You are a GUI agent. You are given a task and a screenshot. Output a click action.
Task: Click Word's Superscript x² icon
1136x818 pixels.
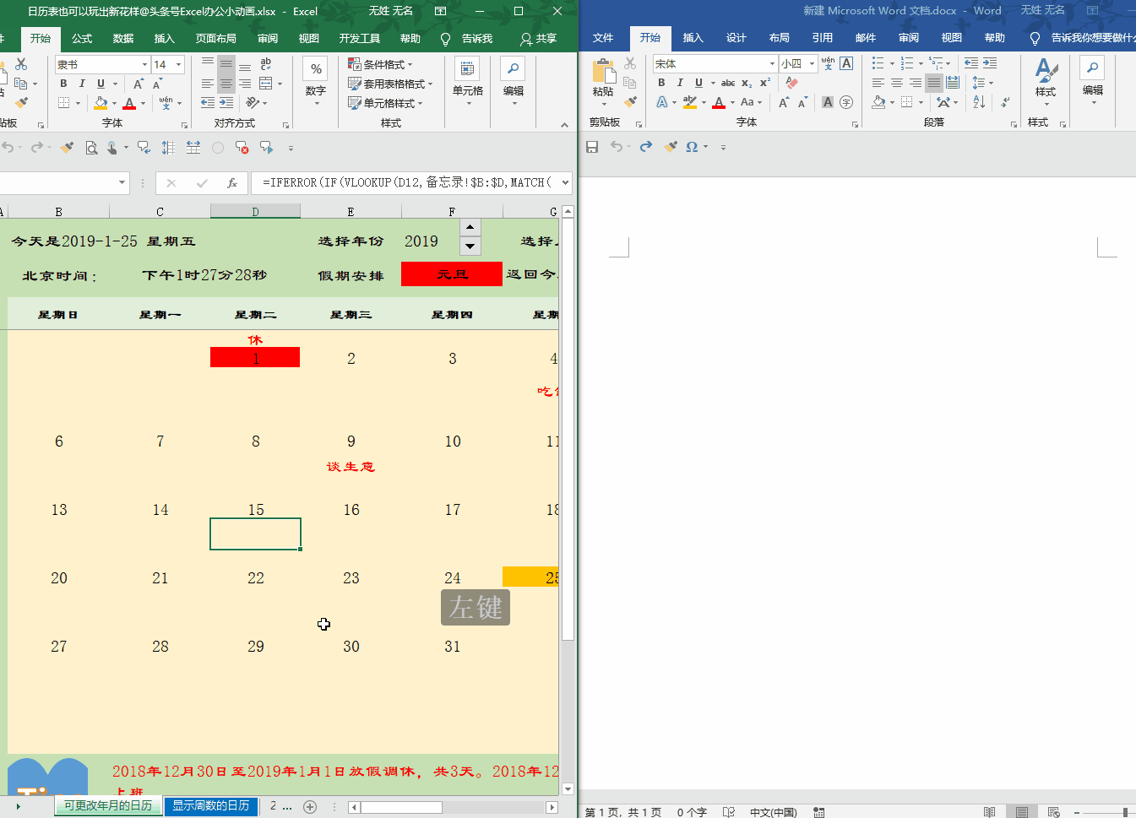click(x=765, y=83)
